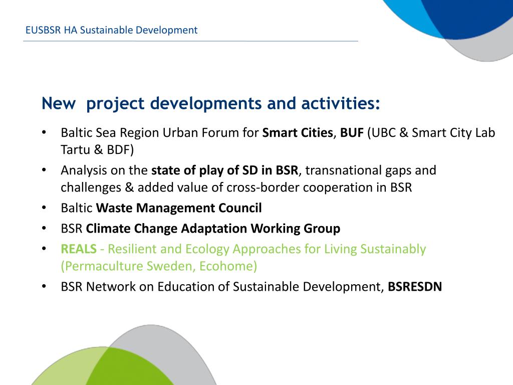
Task: Click the header text 'EUSBSR HA Sustainable Development'
Action: click(x=111, y=30)
